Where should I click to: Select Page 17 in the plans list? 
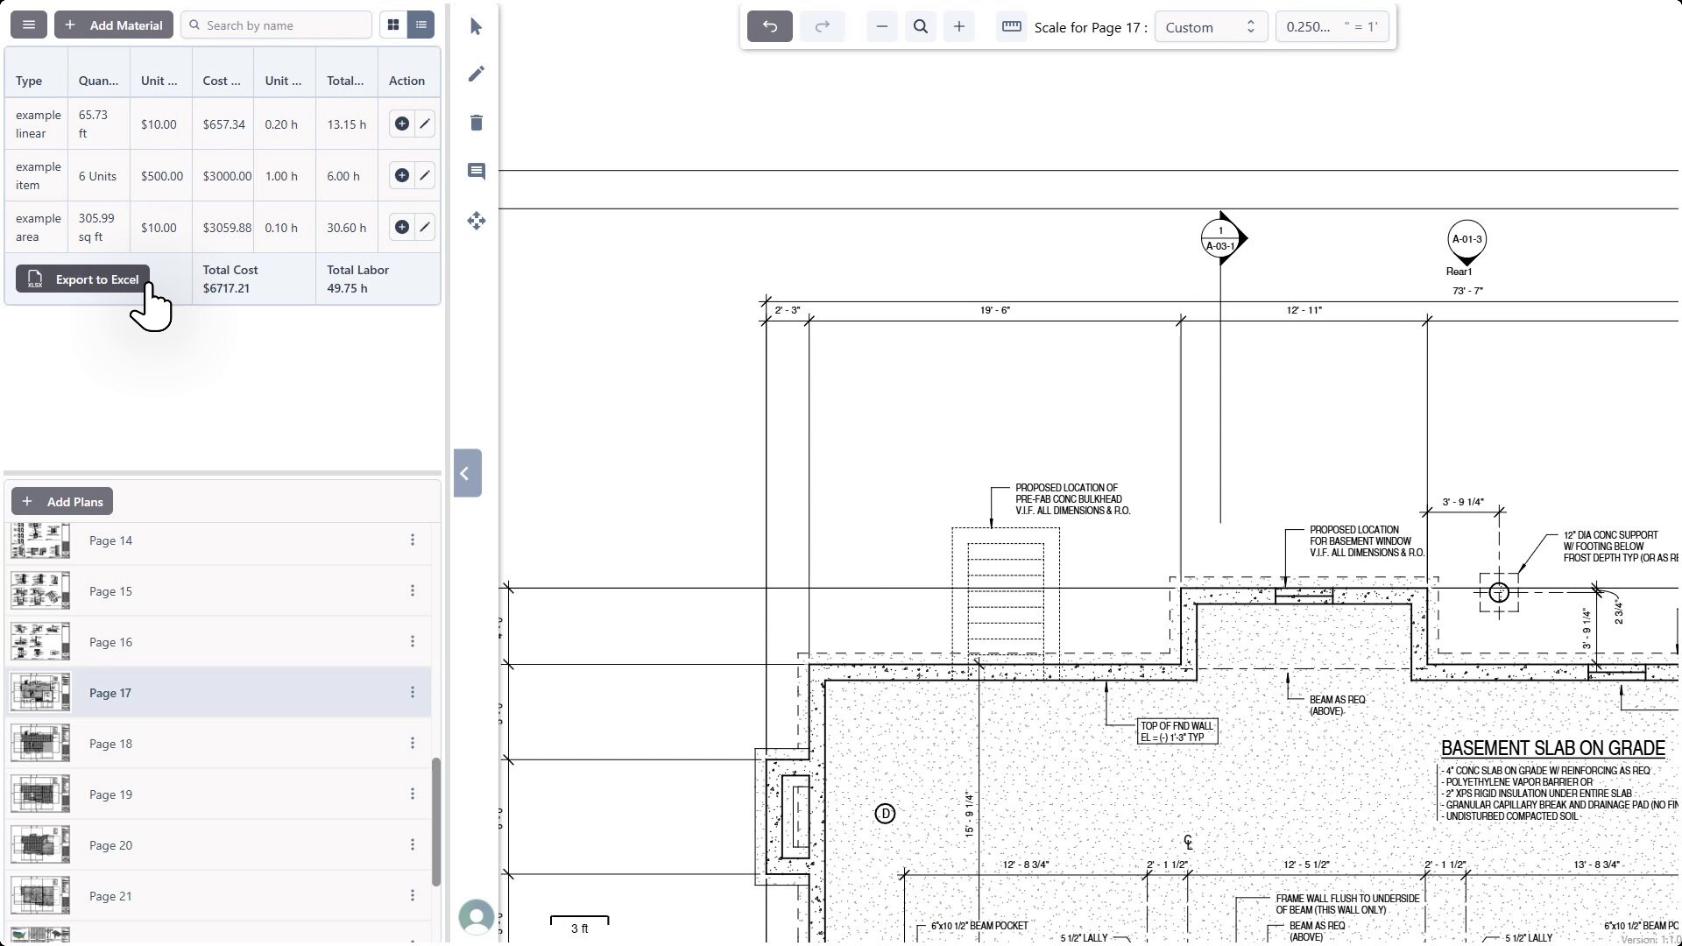pyautogui.click(x=219, y=693)
